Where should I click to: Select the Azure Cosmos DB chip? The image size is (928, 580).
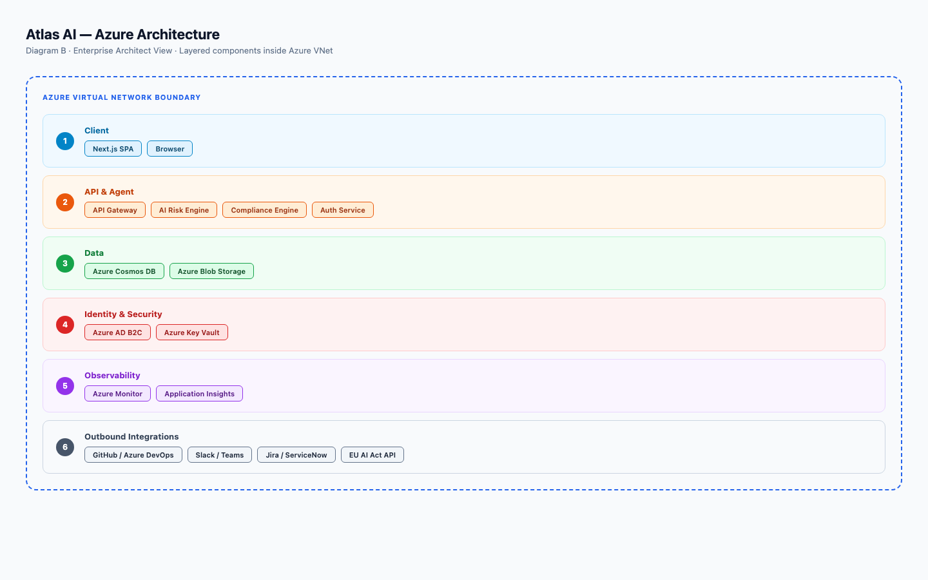coord(124,271)
